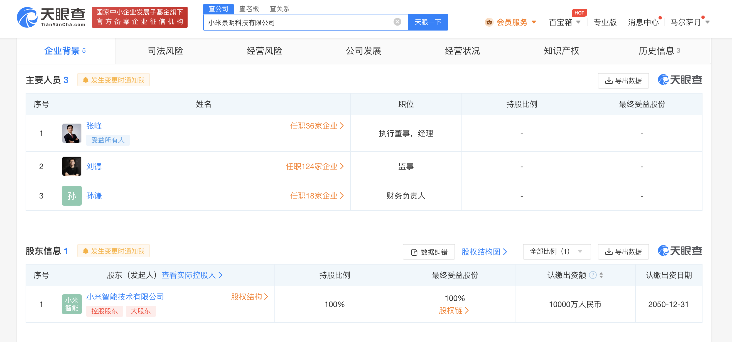Click the 马尔萨月 username
This screenshot has width=732, height=342.
pos(686,22)
